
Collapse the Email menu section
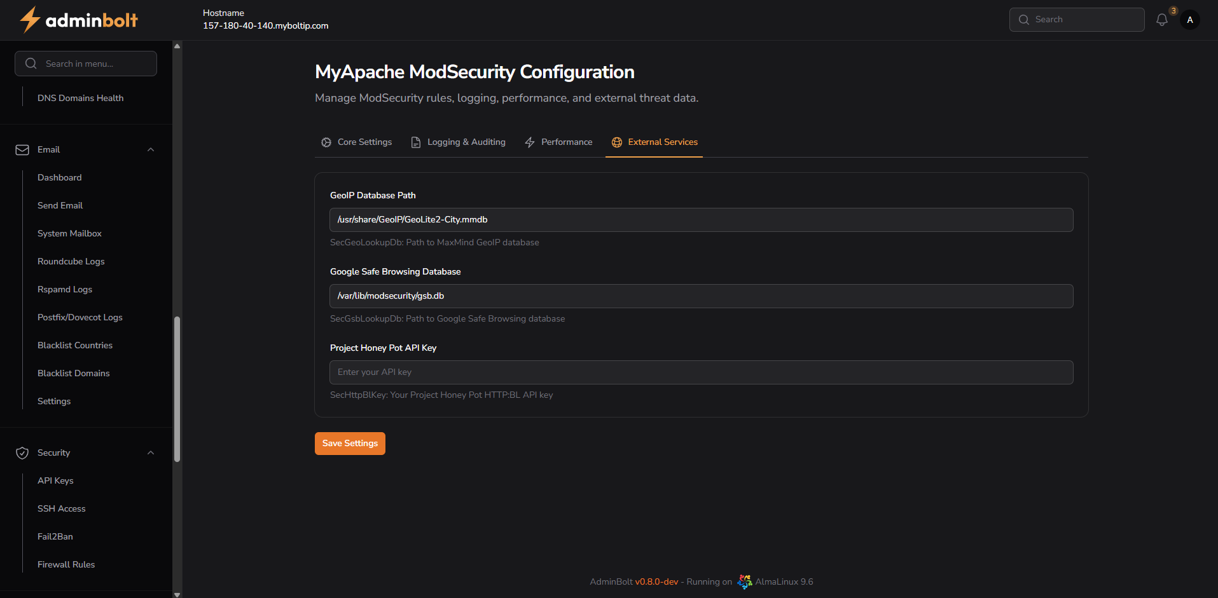tap(151, 150)
